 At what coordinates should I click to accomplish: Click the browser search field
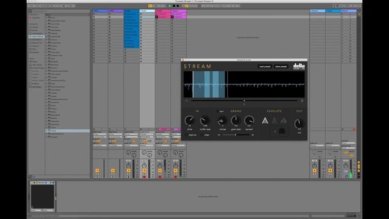61,11
